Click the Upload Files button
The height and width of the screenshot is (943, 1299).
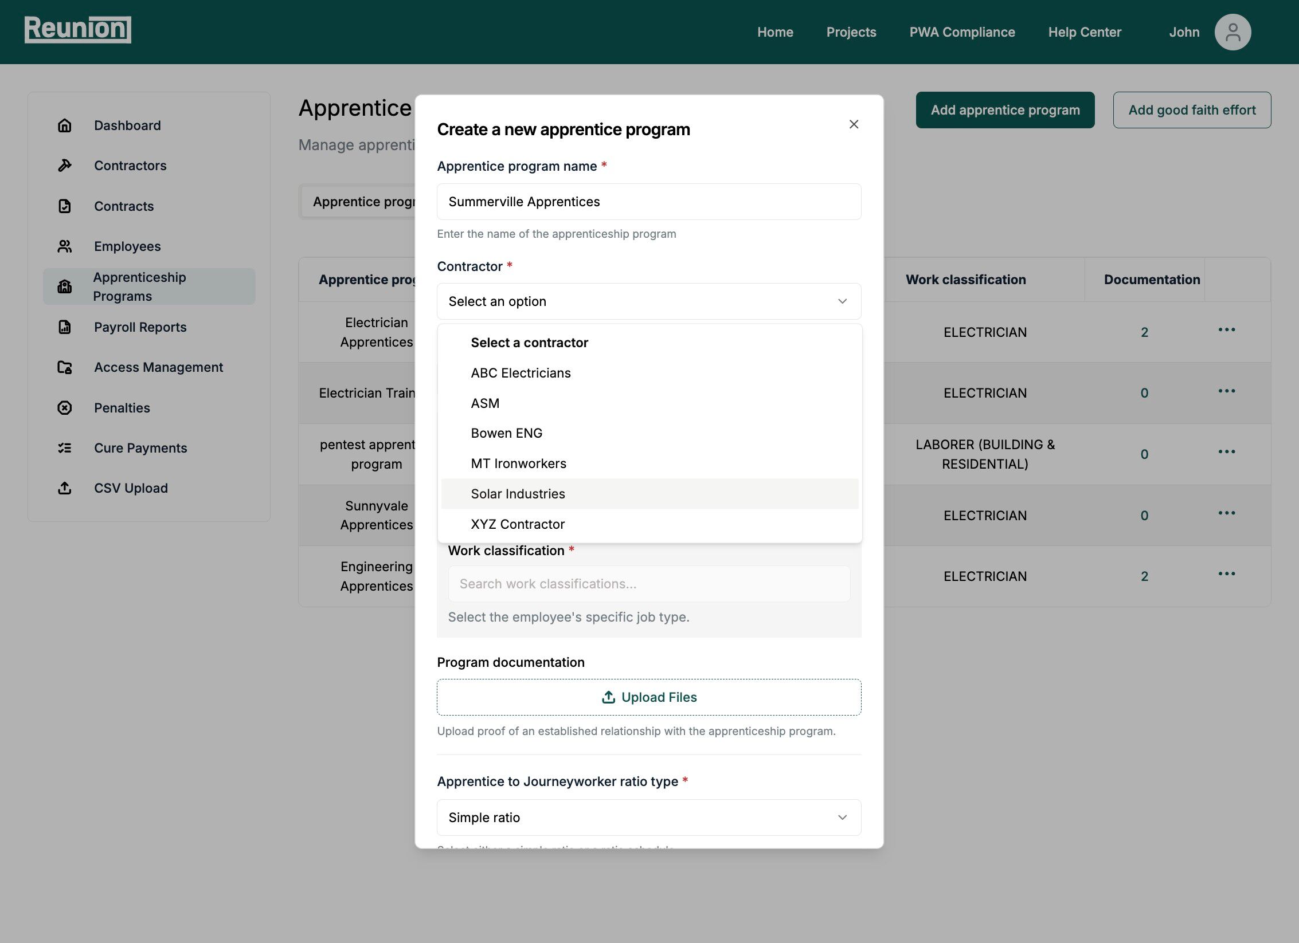[x=648, y=697]
